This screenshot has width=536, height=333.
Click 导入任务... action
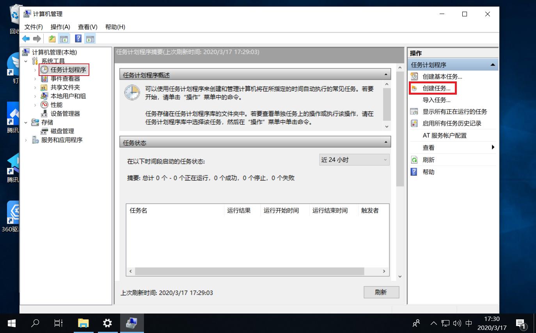(437, 100)
